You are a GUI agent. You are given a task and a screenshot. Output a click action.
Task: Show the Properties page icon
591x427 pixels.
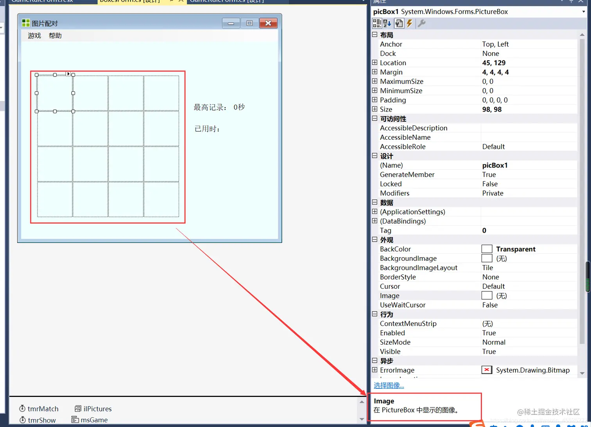tap(399, 23)
